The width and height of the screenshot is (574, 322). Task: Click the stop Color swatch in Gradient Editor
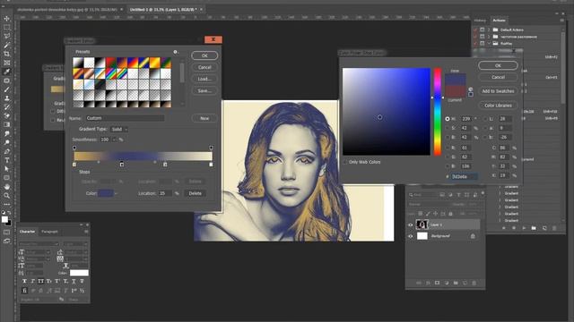click(106, 193)
